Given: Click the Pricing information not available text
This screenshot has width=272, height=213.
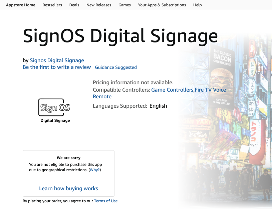Looking at the screenshot, I should [x=133, y=82].
